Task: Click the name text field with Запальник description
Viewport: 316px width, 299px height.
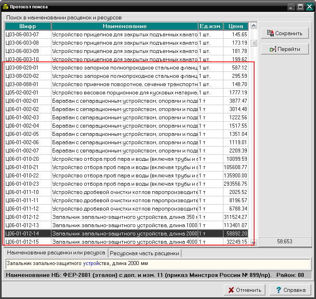Action: point(158,263)
